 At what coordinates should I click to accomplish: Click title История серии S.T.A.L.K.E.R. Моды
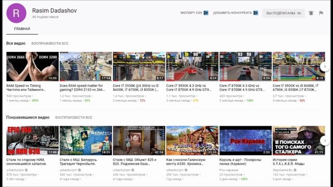click(289, 162)
